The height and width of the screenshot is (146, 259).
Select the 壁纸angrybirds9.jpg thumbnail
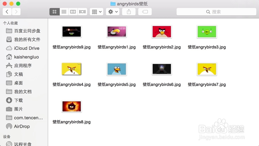71,32
